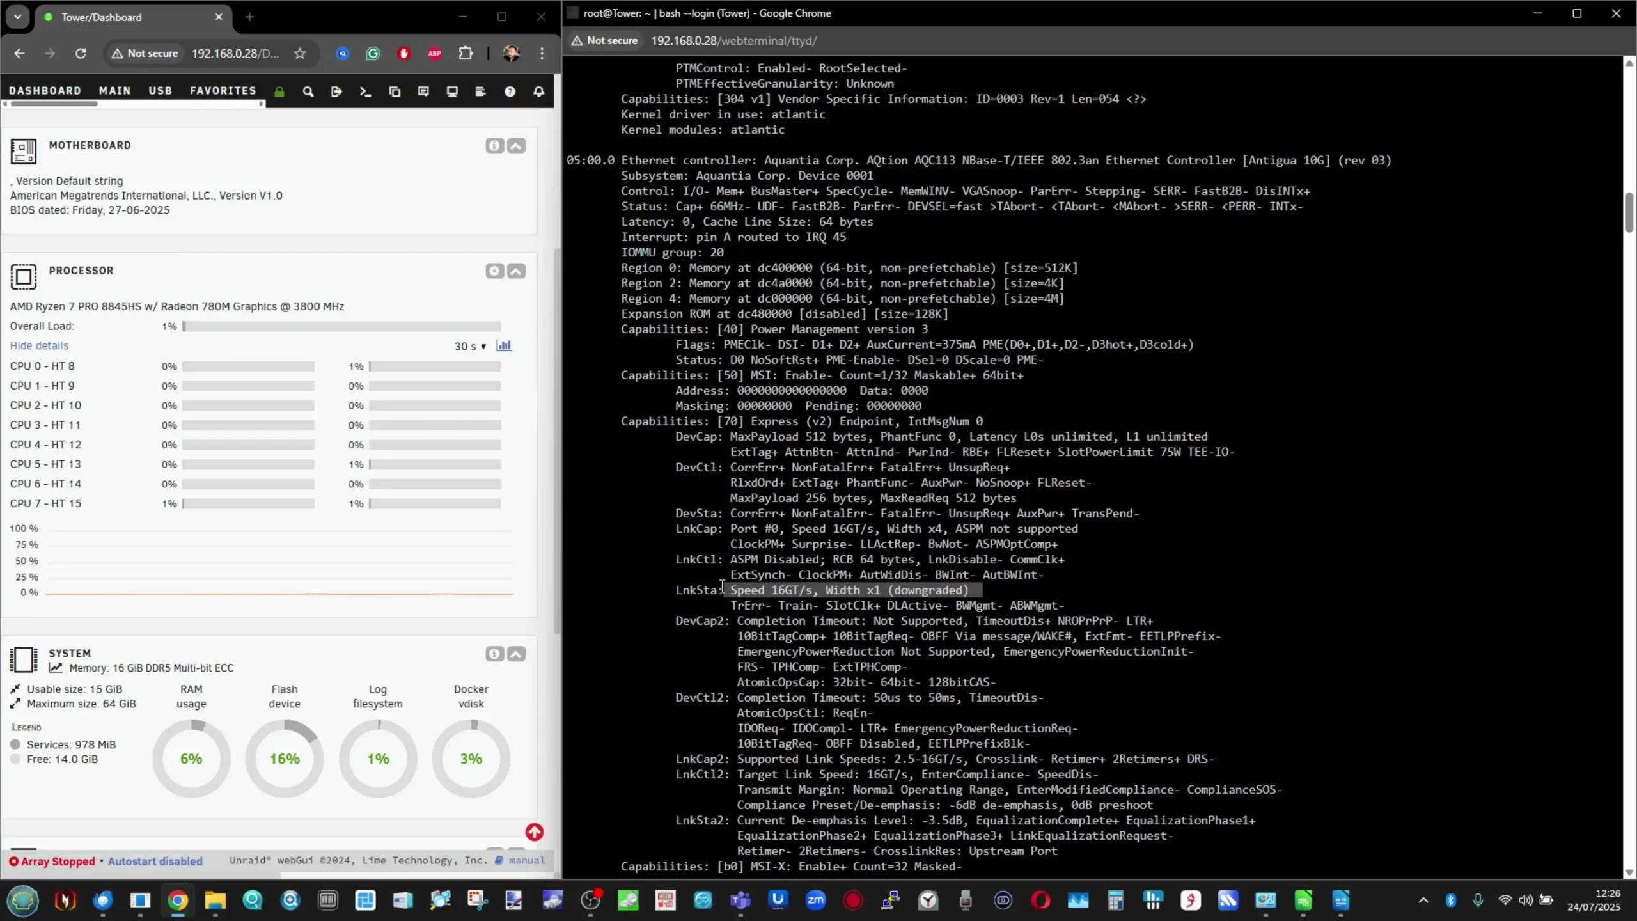Click the Overall Load progress bar
This screenshot has height=921, width=1637.
click(x=341, y=326)
